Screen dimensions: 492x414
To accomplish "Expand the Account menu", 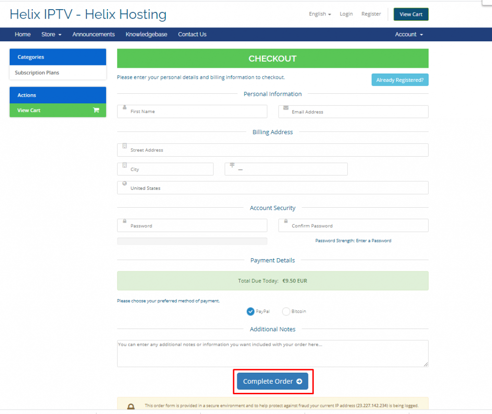I will tap(409, 35).
